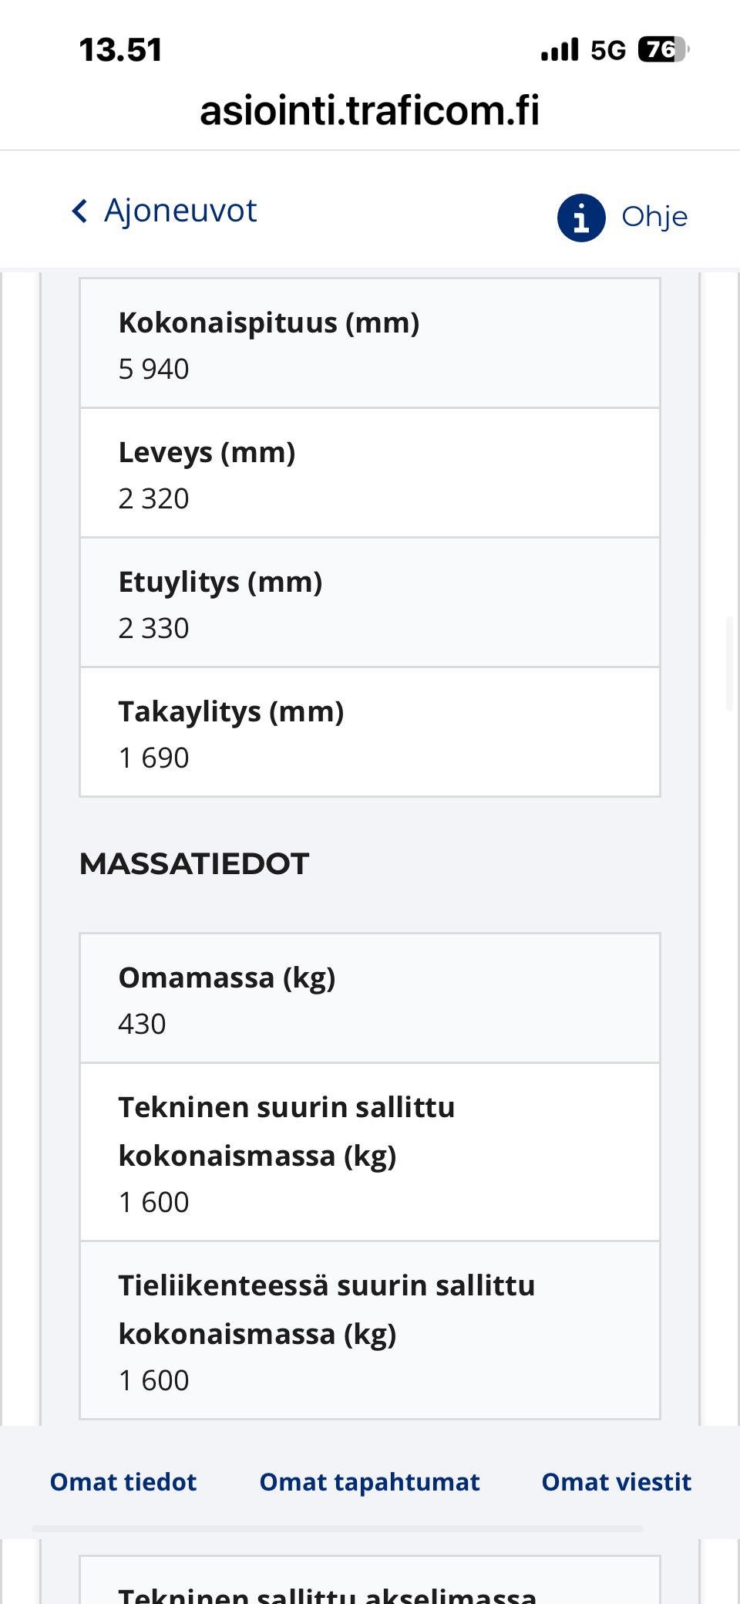Tap the 13.51 clock in status bar
Image resolution: width=740 pixels, height=1604 pixels.
121,51
